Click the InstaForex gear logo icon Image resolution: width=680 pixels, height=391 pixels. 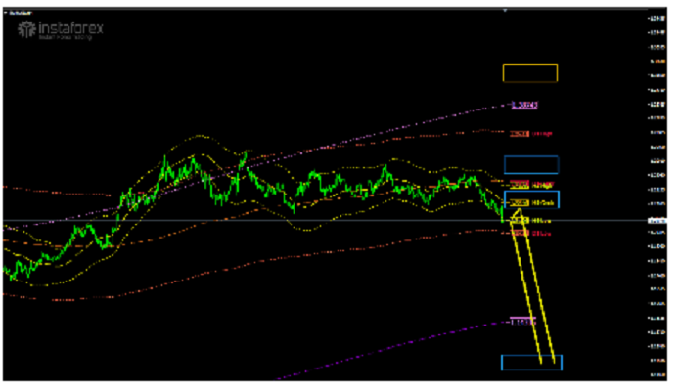[x=24, y=28]
